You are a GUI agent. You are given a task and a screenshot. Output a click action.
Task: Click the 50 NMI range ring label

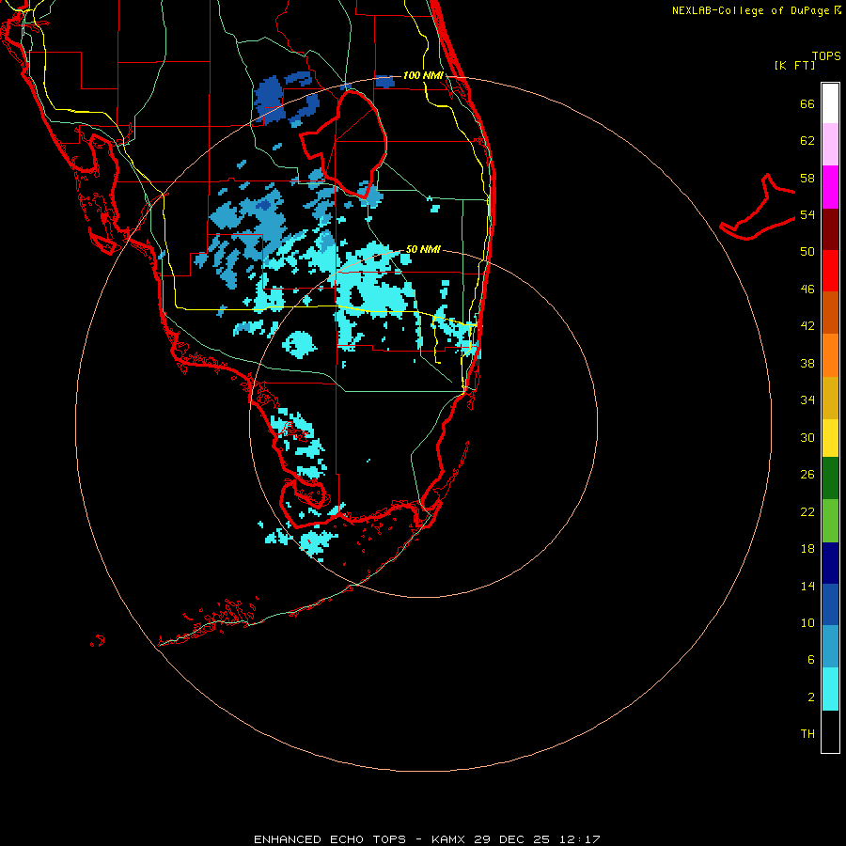[422, 249]
